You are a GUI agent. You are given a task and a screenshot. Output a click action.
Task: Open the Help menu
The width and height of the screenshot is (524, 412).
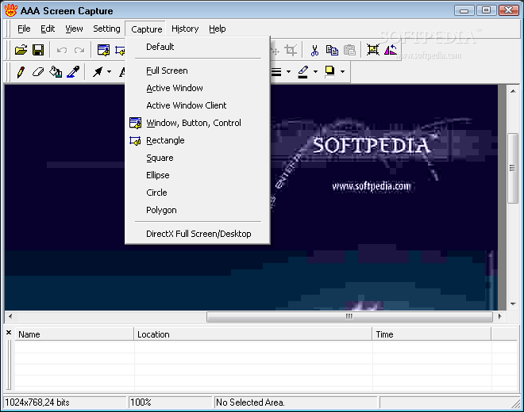[x=218, y=29]
